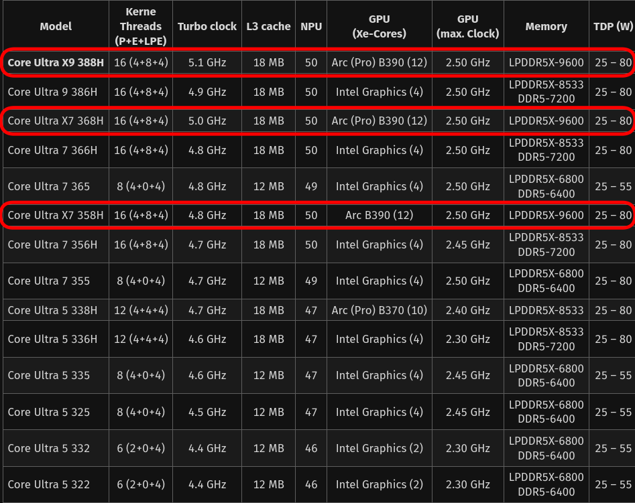Select the GPU (max. Clock) header
This screenshot has height=503, width=635.
pos(468,26)
